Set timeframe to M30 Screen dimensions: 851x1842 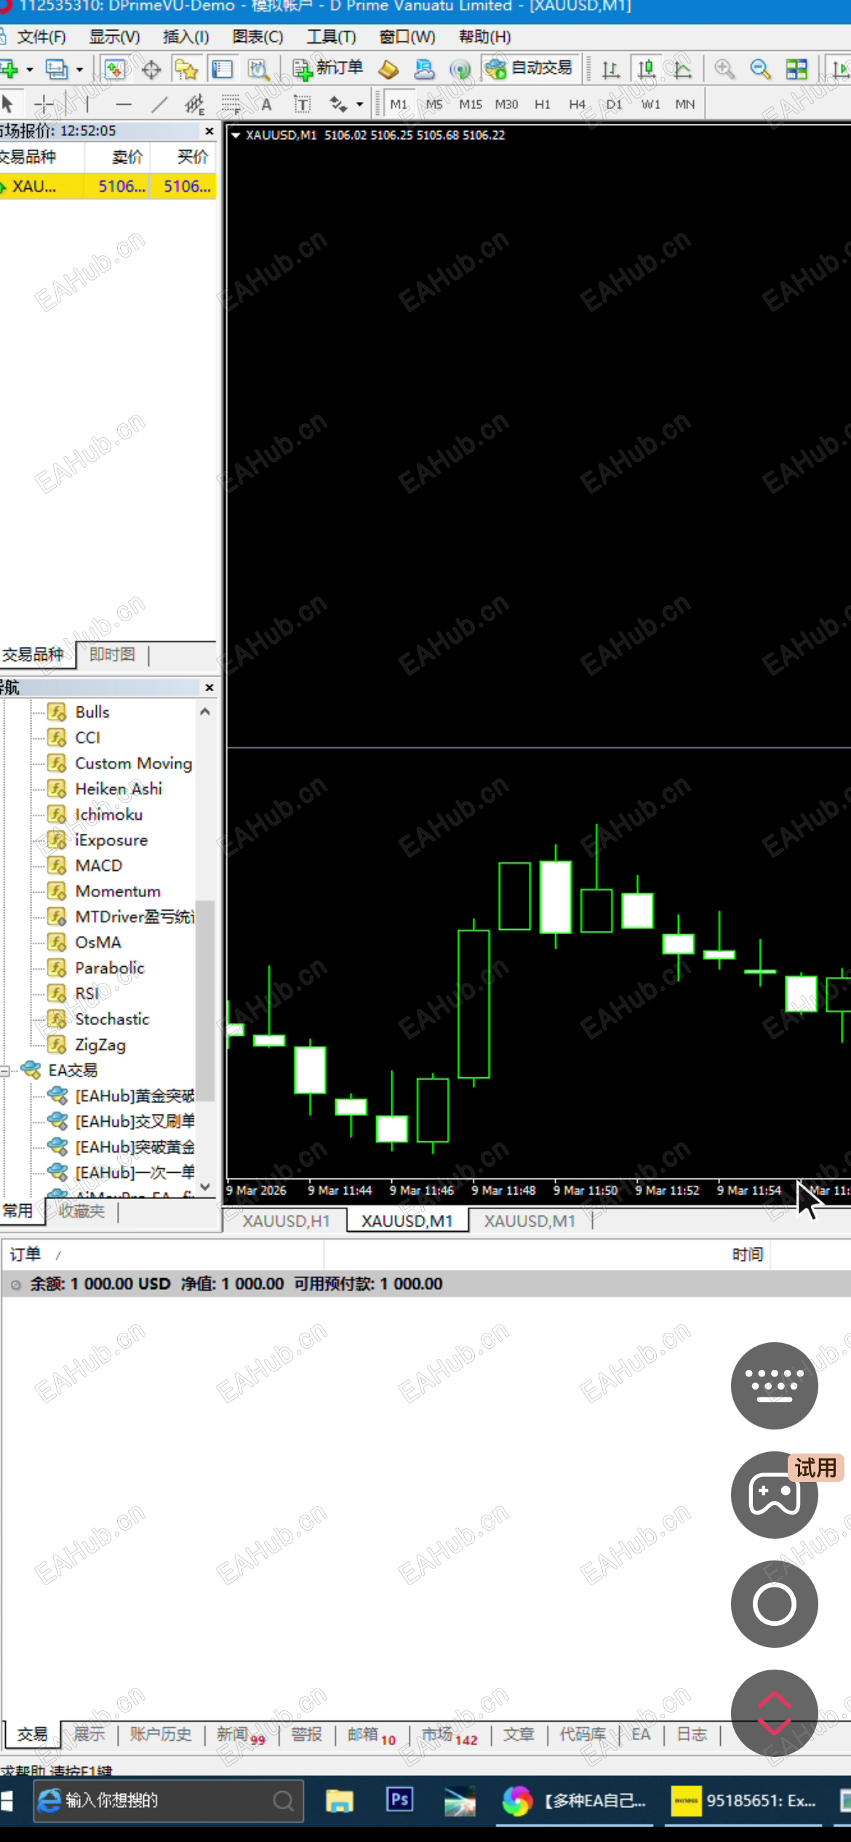pyautogui.click(x=506, y=104)
